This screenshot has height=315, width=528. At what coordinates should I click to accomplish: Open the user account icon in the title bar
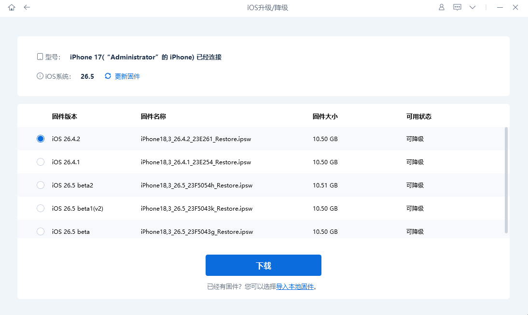[441, 7]
